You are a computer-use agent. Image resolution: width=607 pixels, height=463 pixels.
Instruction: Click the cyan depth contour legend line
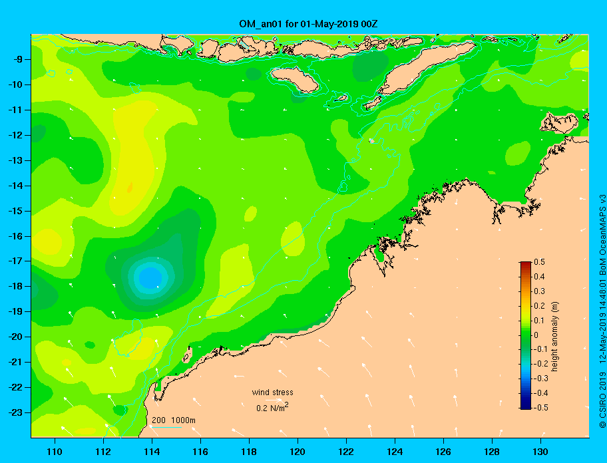[x=166, y=427]
